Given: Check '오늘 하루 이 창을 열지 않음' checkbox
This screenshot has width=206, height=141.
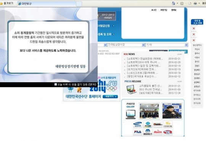Looking at the screenshot, I should pyautogui.click(x=56, y=84).
